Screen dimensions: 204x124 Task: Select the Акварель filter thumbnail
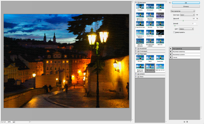point(140,6)
